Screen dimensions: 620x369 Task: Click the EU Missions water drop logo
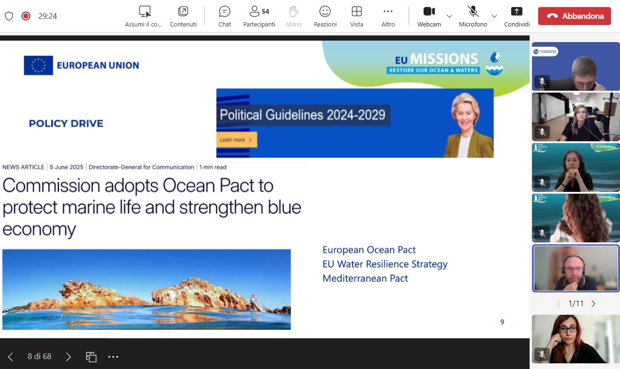point(495,63)
